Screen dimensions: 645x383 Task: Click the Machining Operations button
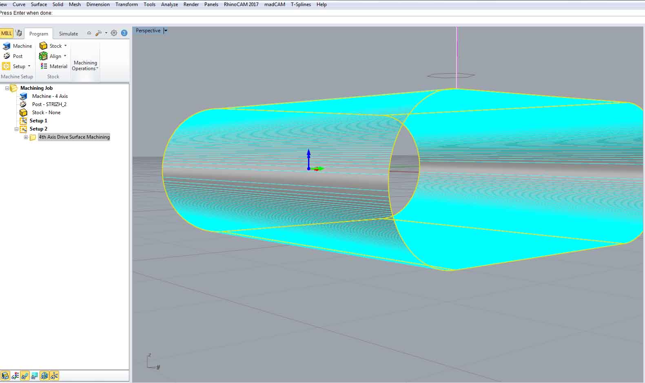tap(85, 66)
